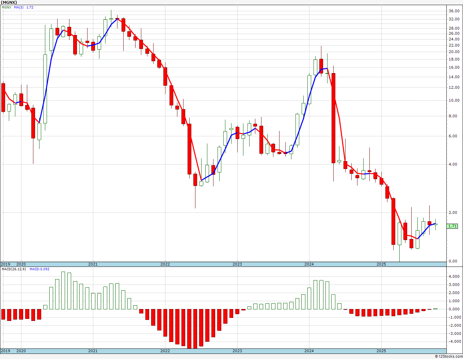This screenshot has height=359, width=463.
Task: Click 2022 on the MACD panel time axis
Action: click(x=165, y=351)
